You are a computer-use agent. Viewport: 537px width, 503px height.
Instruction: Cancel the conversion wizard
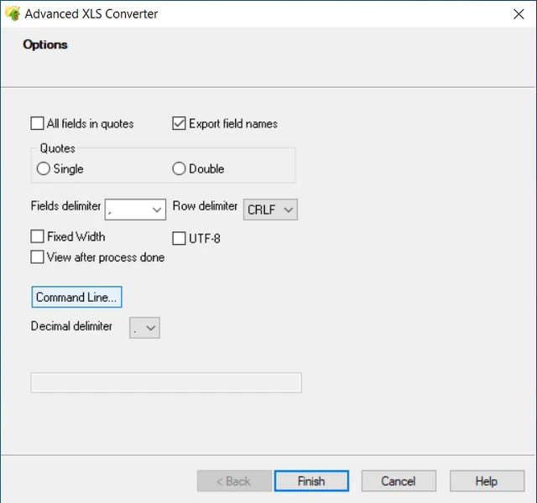399,481
